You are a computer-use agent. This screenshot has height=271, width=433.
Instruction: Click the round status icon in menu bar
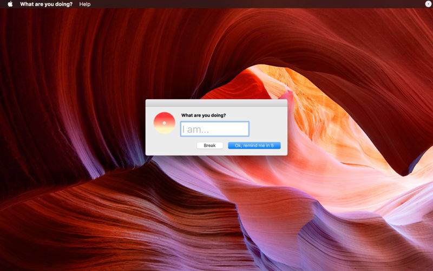point(428,4)
